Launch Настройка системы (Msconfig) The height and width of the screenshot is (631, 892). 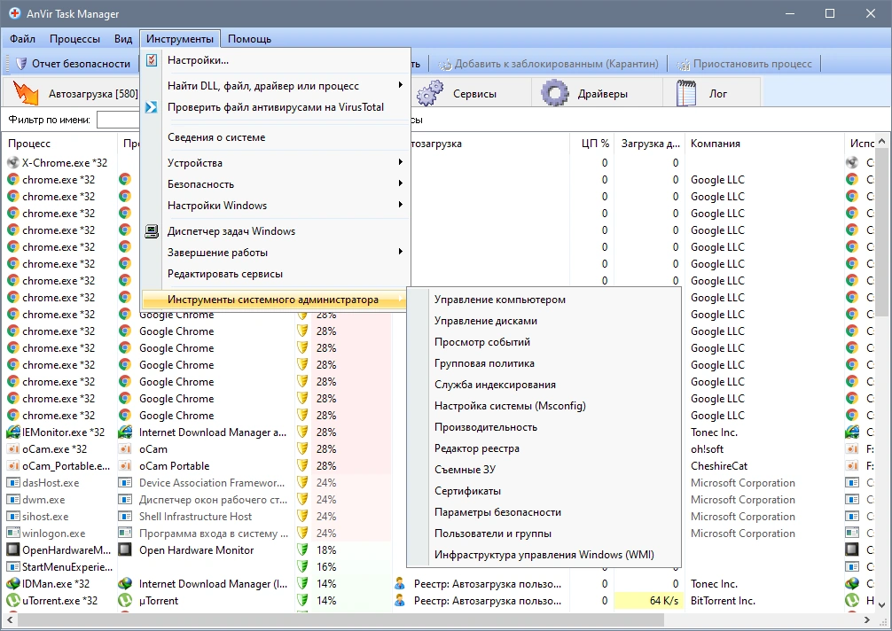click(x=510, y=406)
